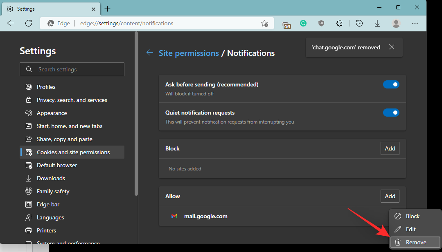Click Add button in Allow section

tap(390, 196)
